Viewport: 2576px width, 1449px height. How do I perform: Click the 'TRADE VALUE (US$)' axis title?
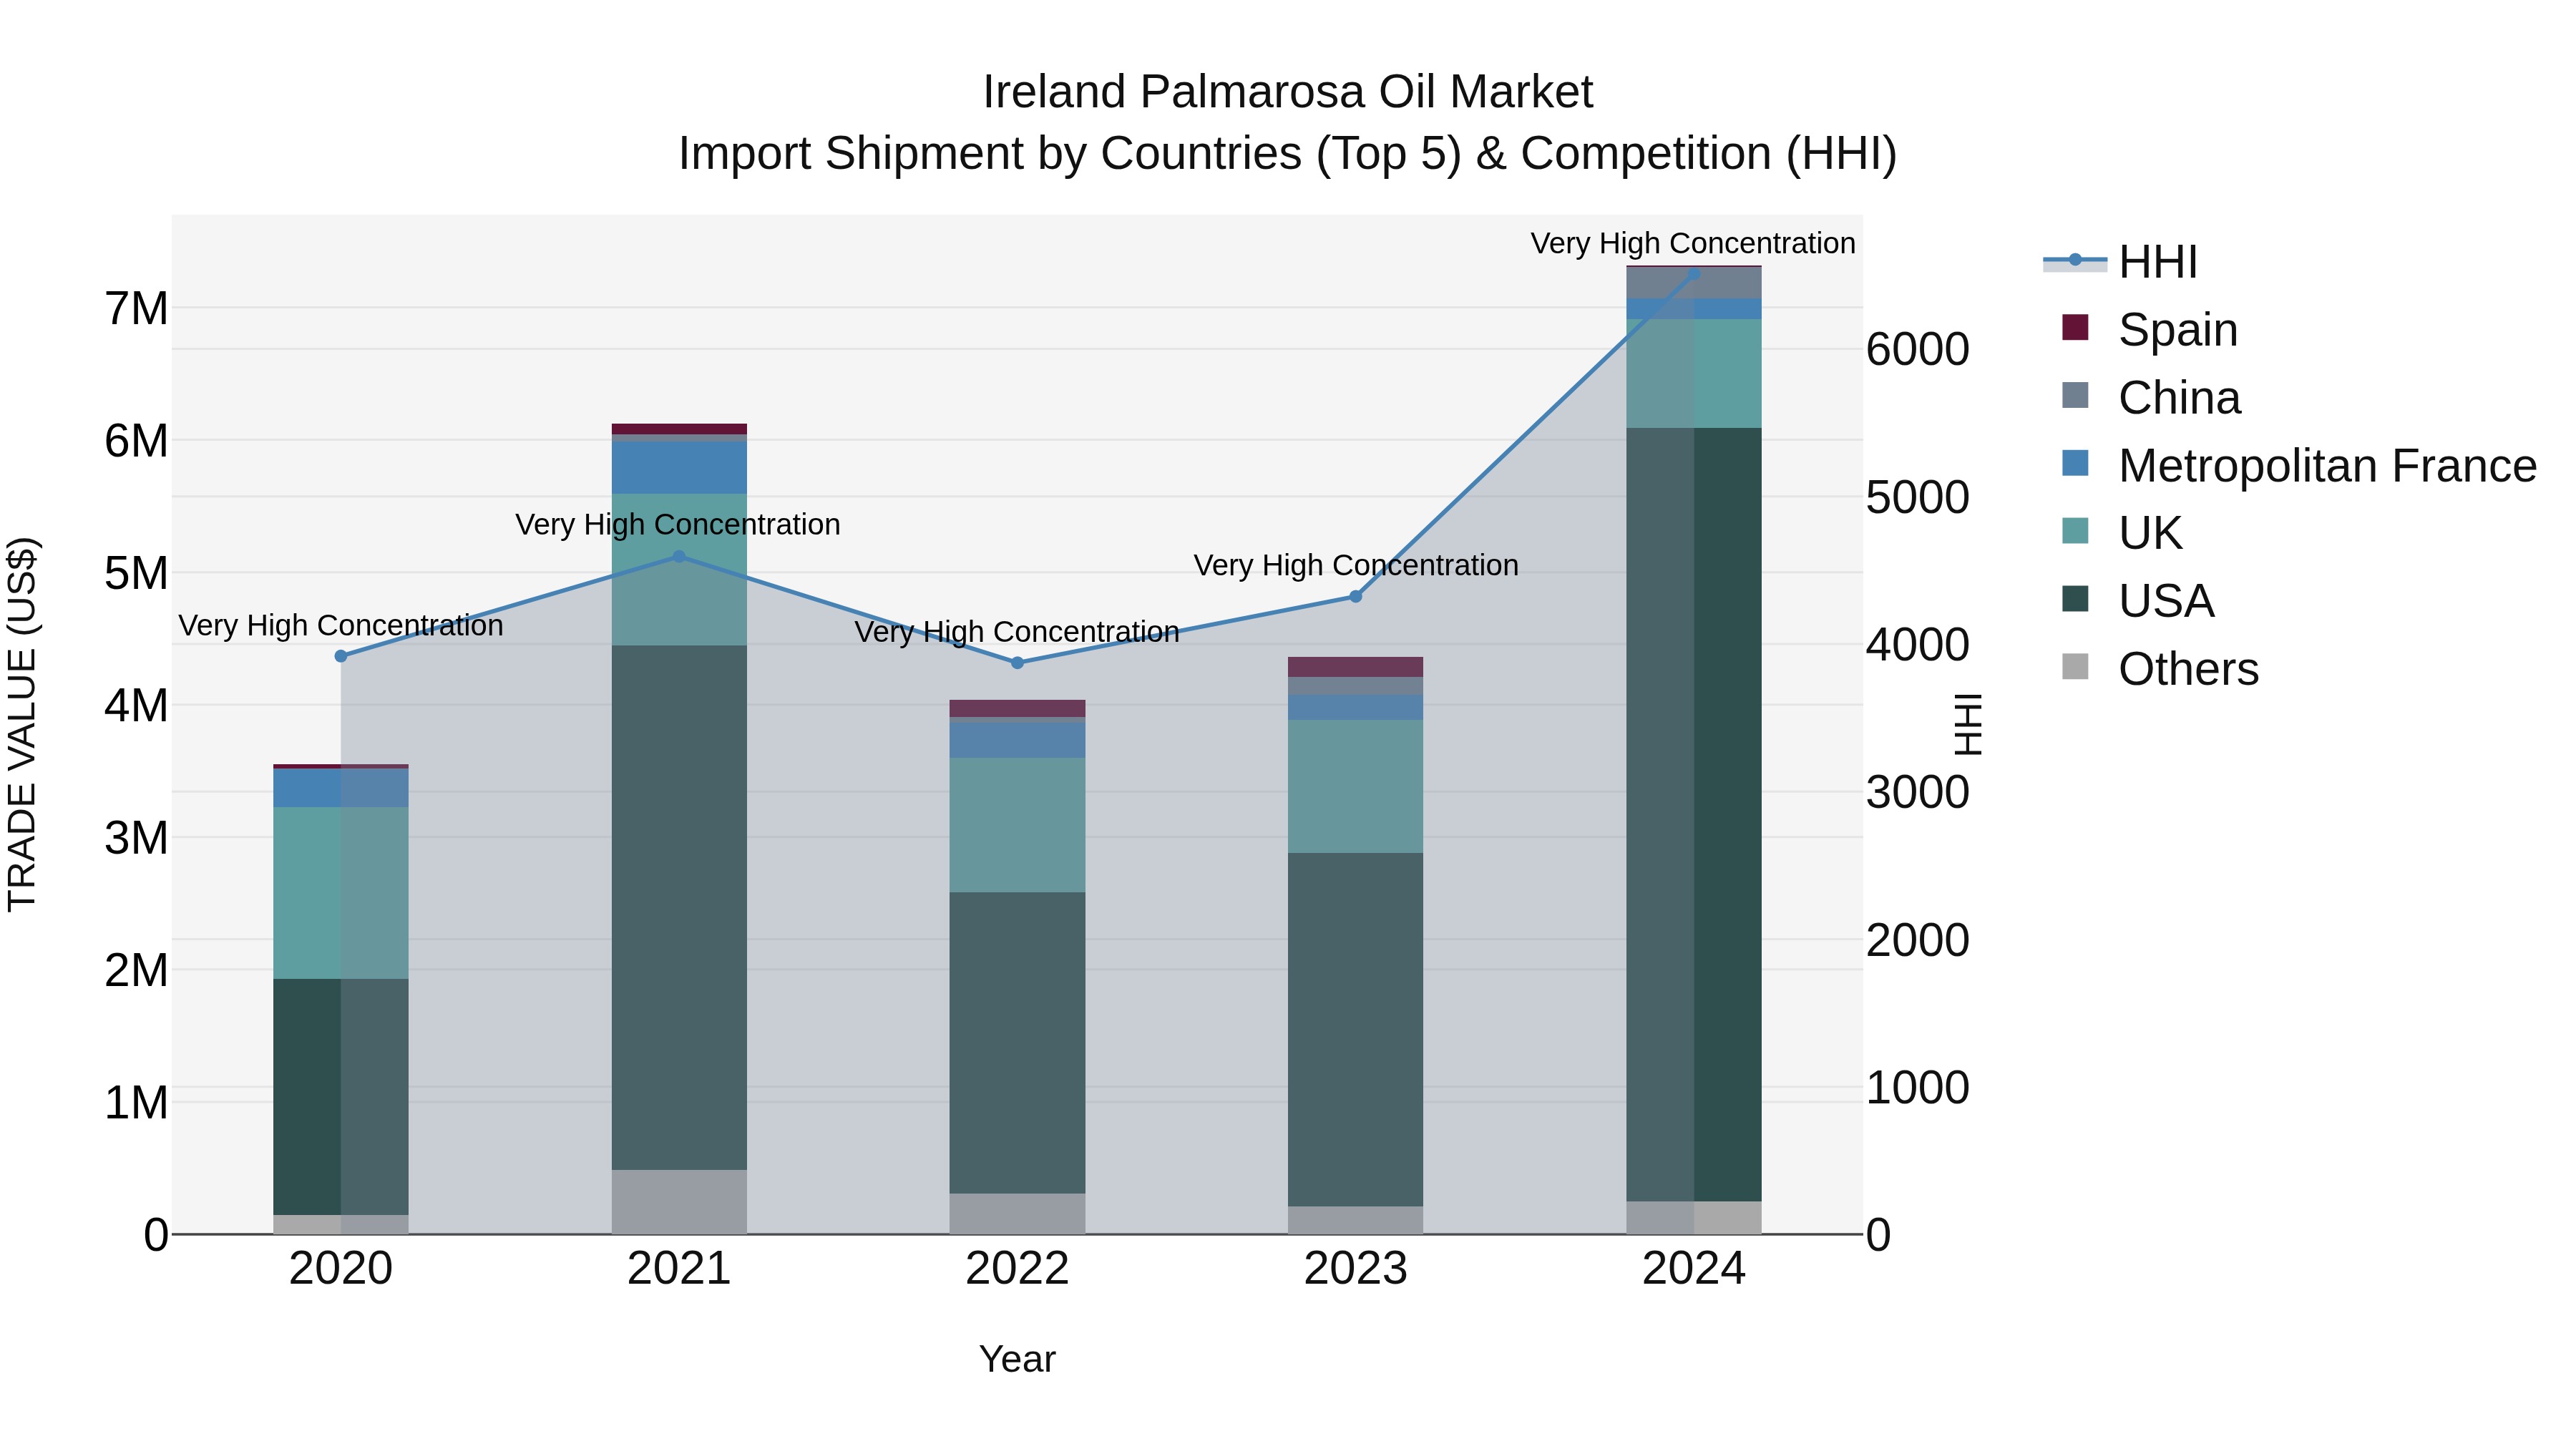22,725
